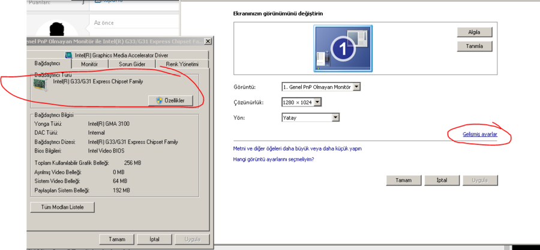Open the Intel(R) Graphics Media Accelerator Driver tab
The image size is (540, 250).
[117, 55]
